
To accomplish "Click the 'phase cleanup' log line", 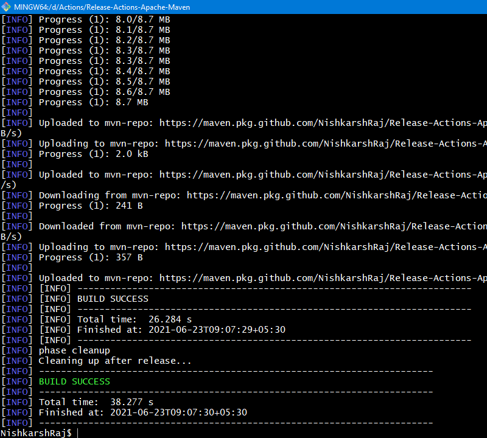I will (74, 350).
